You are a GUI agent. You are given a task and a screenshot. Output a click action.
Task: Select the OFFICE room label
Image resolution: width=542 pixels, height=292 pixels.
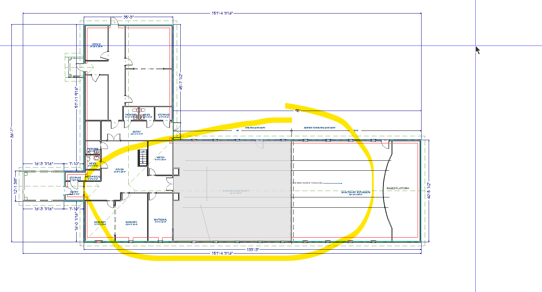(96, 44)
